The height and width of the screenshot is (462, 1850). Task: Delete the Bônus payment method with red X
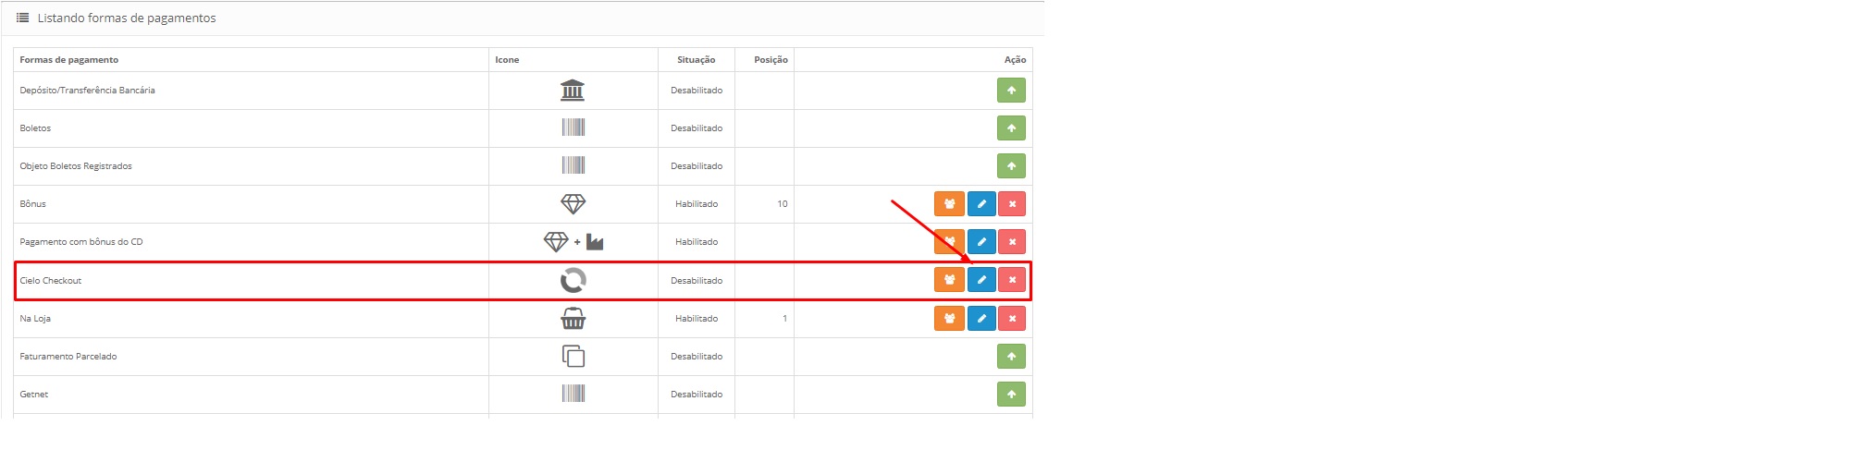[1012, 204]
